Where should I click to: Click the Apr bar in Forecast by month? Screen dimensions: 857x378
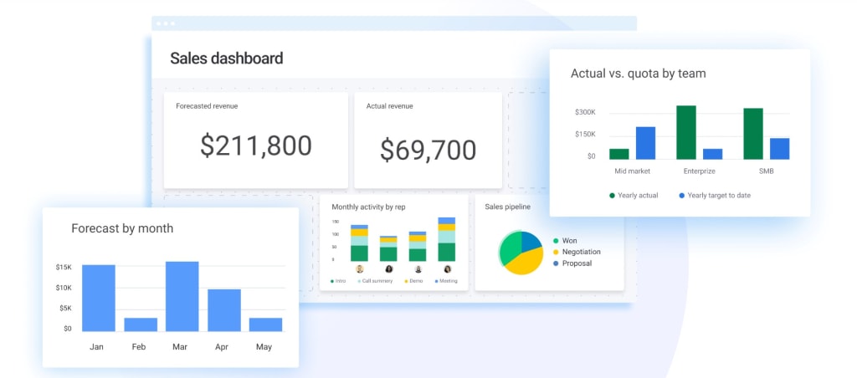[x=224, y=310]
